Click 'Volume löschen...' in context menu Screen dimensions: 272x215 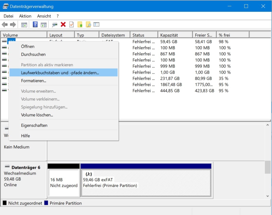point(37,115)
